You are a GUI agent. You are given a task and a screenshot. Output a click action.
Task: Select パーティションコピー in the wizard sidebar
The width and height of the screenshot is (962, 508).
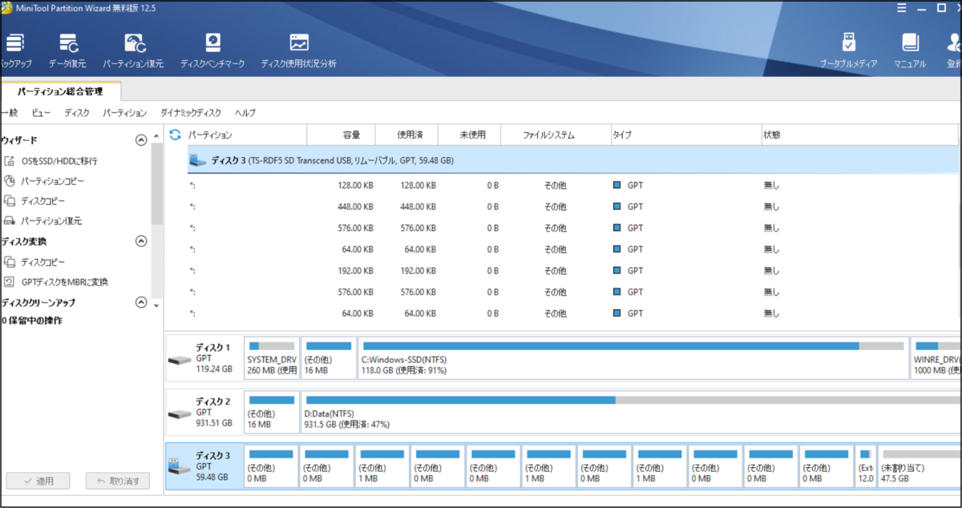click(x=44, y=181)
